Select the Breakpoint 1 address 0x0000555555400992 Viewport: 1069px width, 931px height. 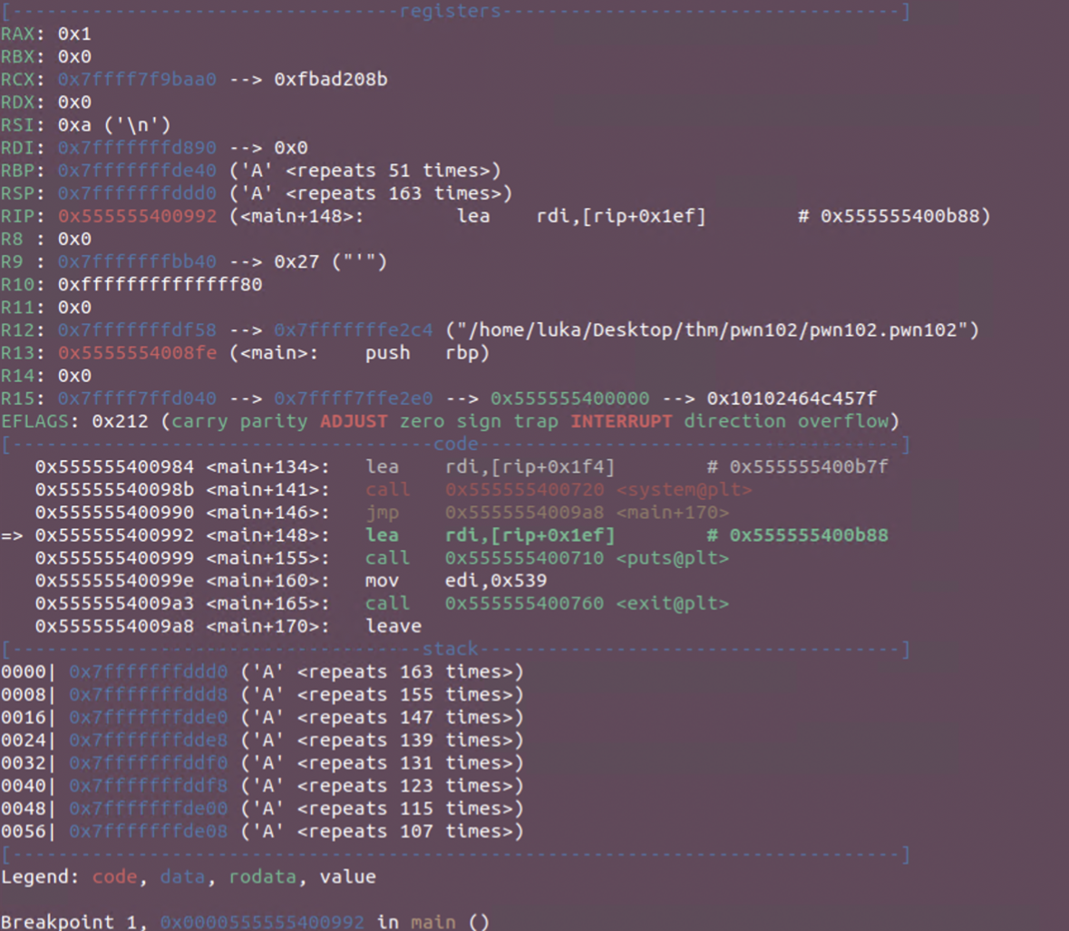(x=262, y=922)
